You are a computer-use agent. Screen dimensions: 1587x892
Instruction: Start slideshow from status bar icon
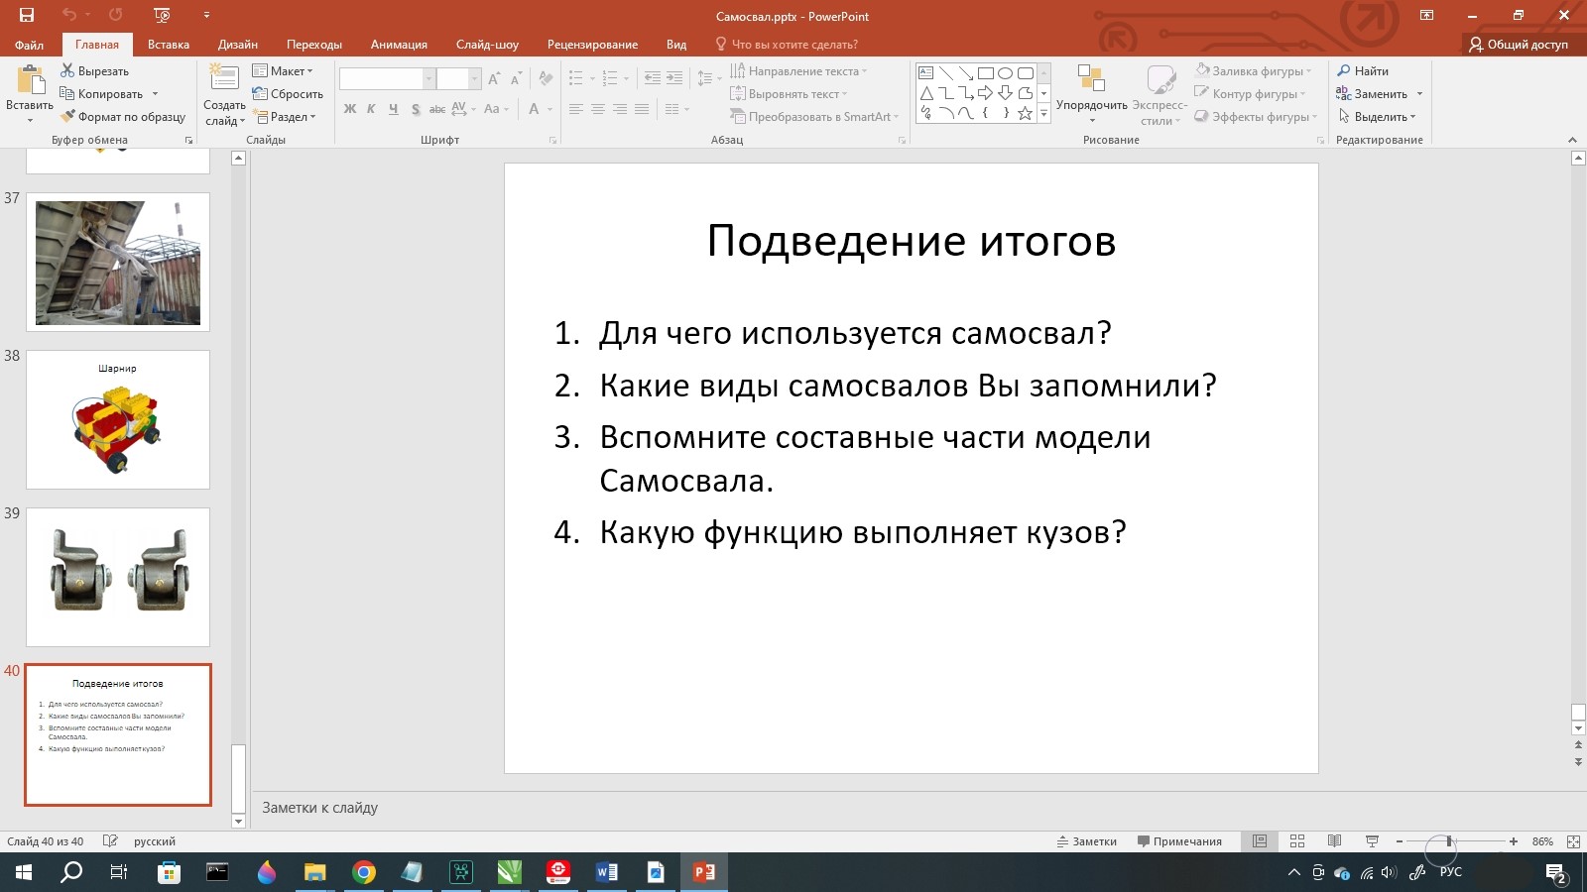pos(1372,841)
